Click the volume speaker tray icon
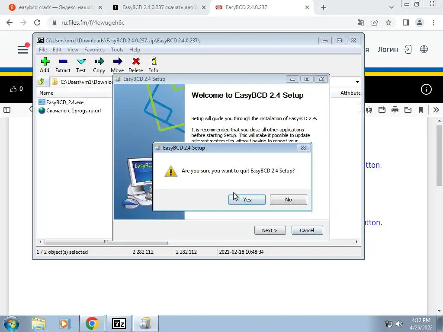Screen dimensions: 443x332 pyautogui.click(x=399, y=324)
